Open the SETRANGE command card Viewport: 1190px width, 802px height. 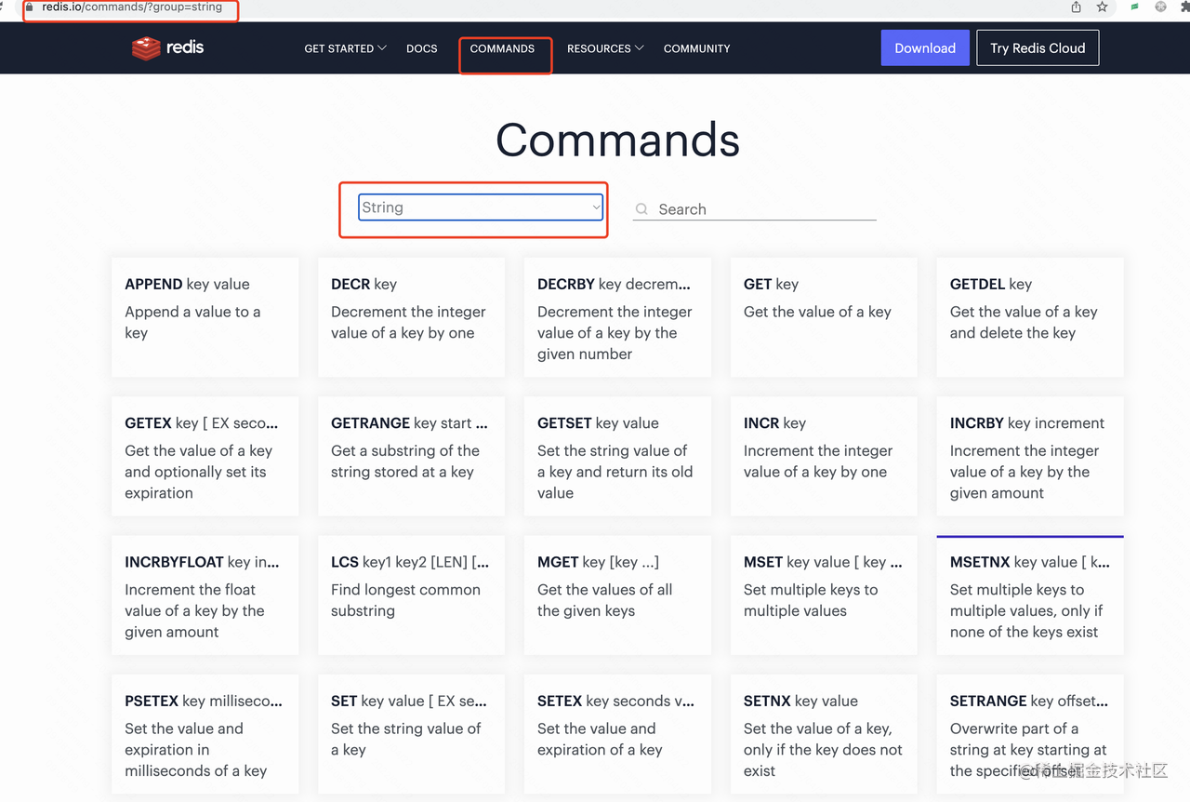click(1030, 734)
